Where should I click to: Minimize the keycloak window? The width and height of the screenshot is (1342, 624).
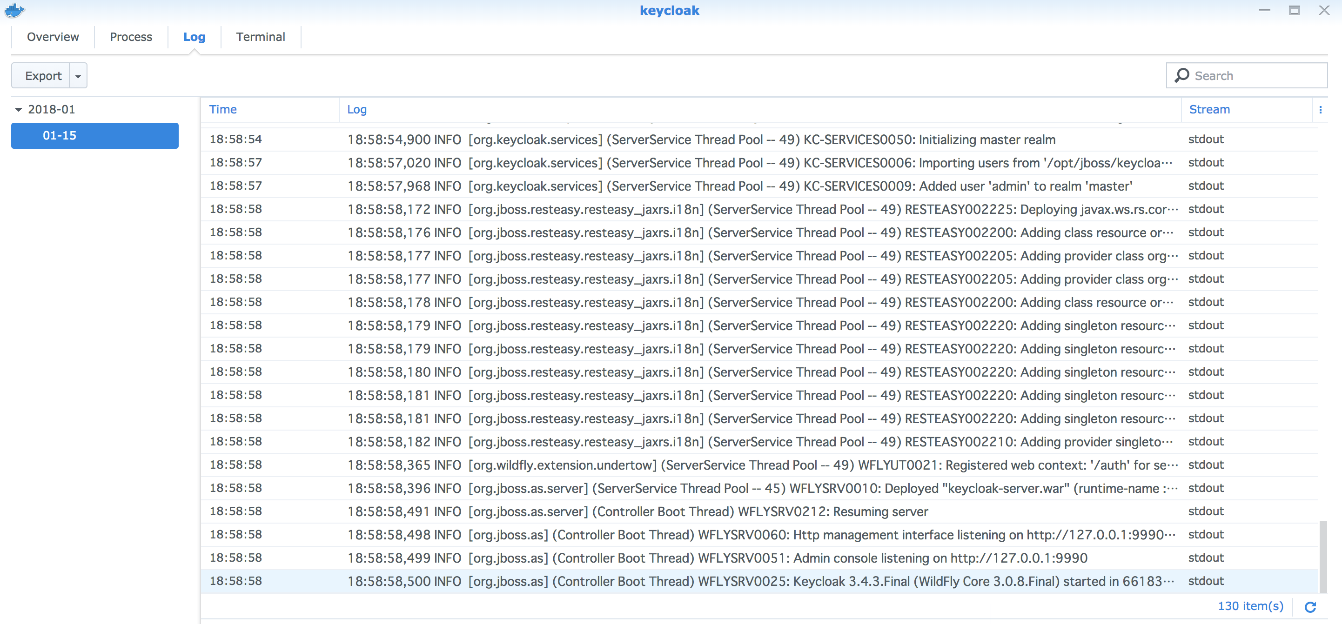[x=1264, y=10]
